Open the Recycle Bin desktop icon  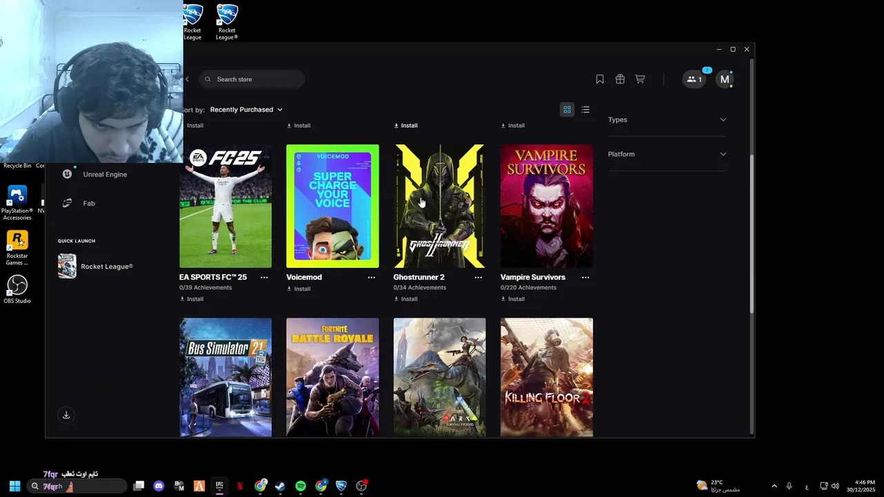(x=17, y=166)
